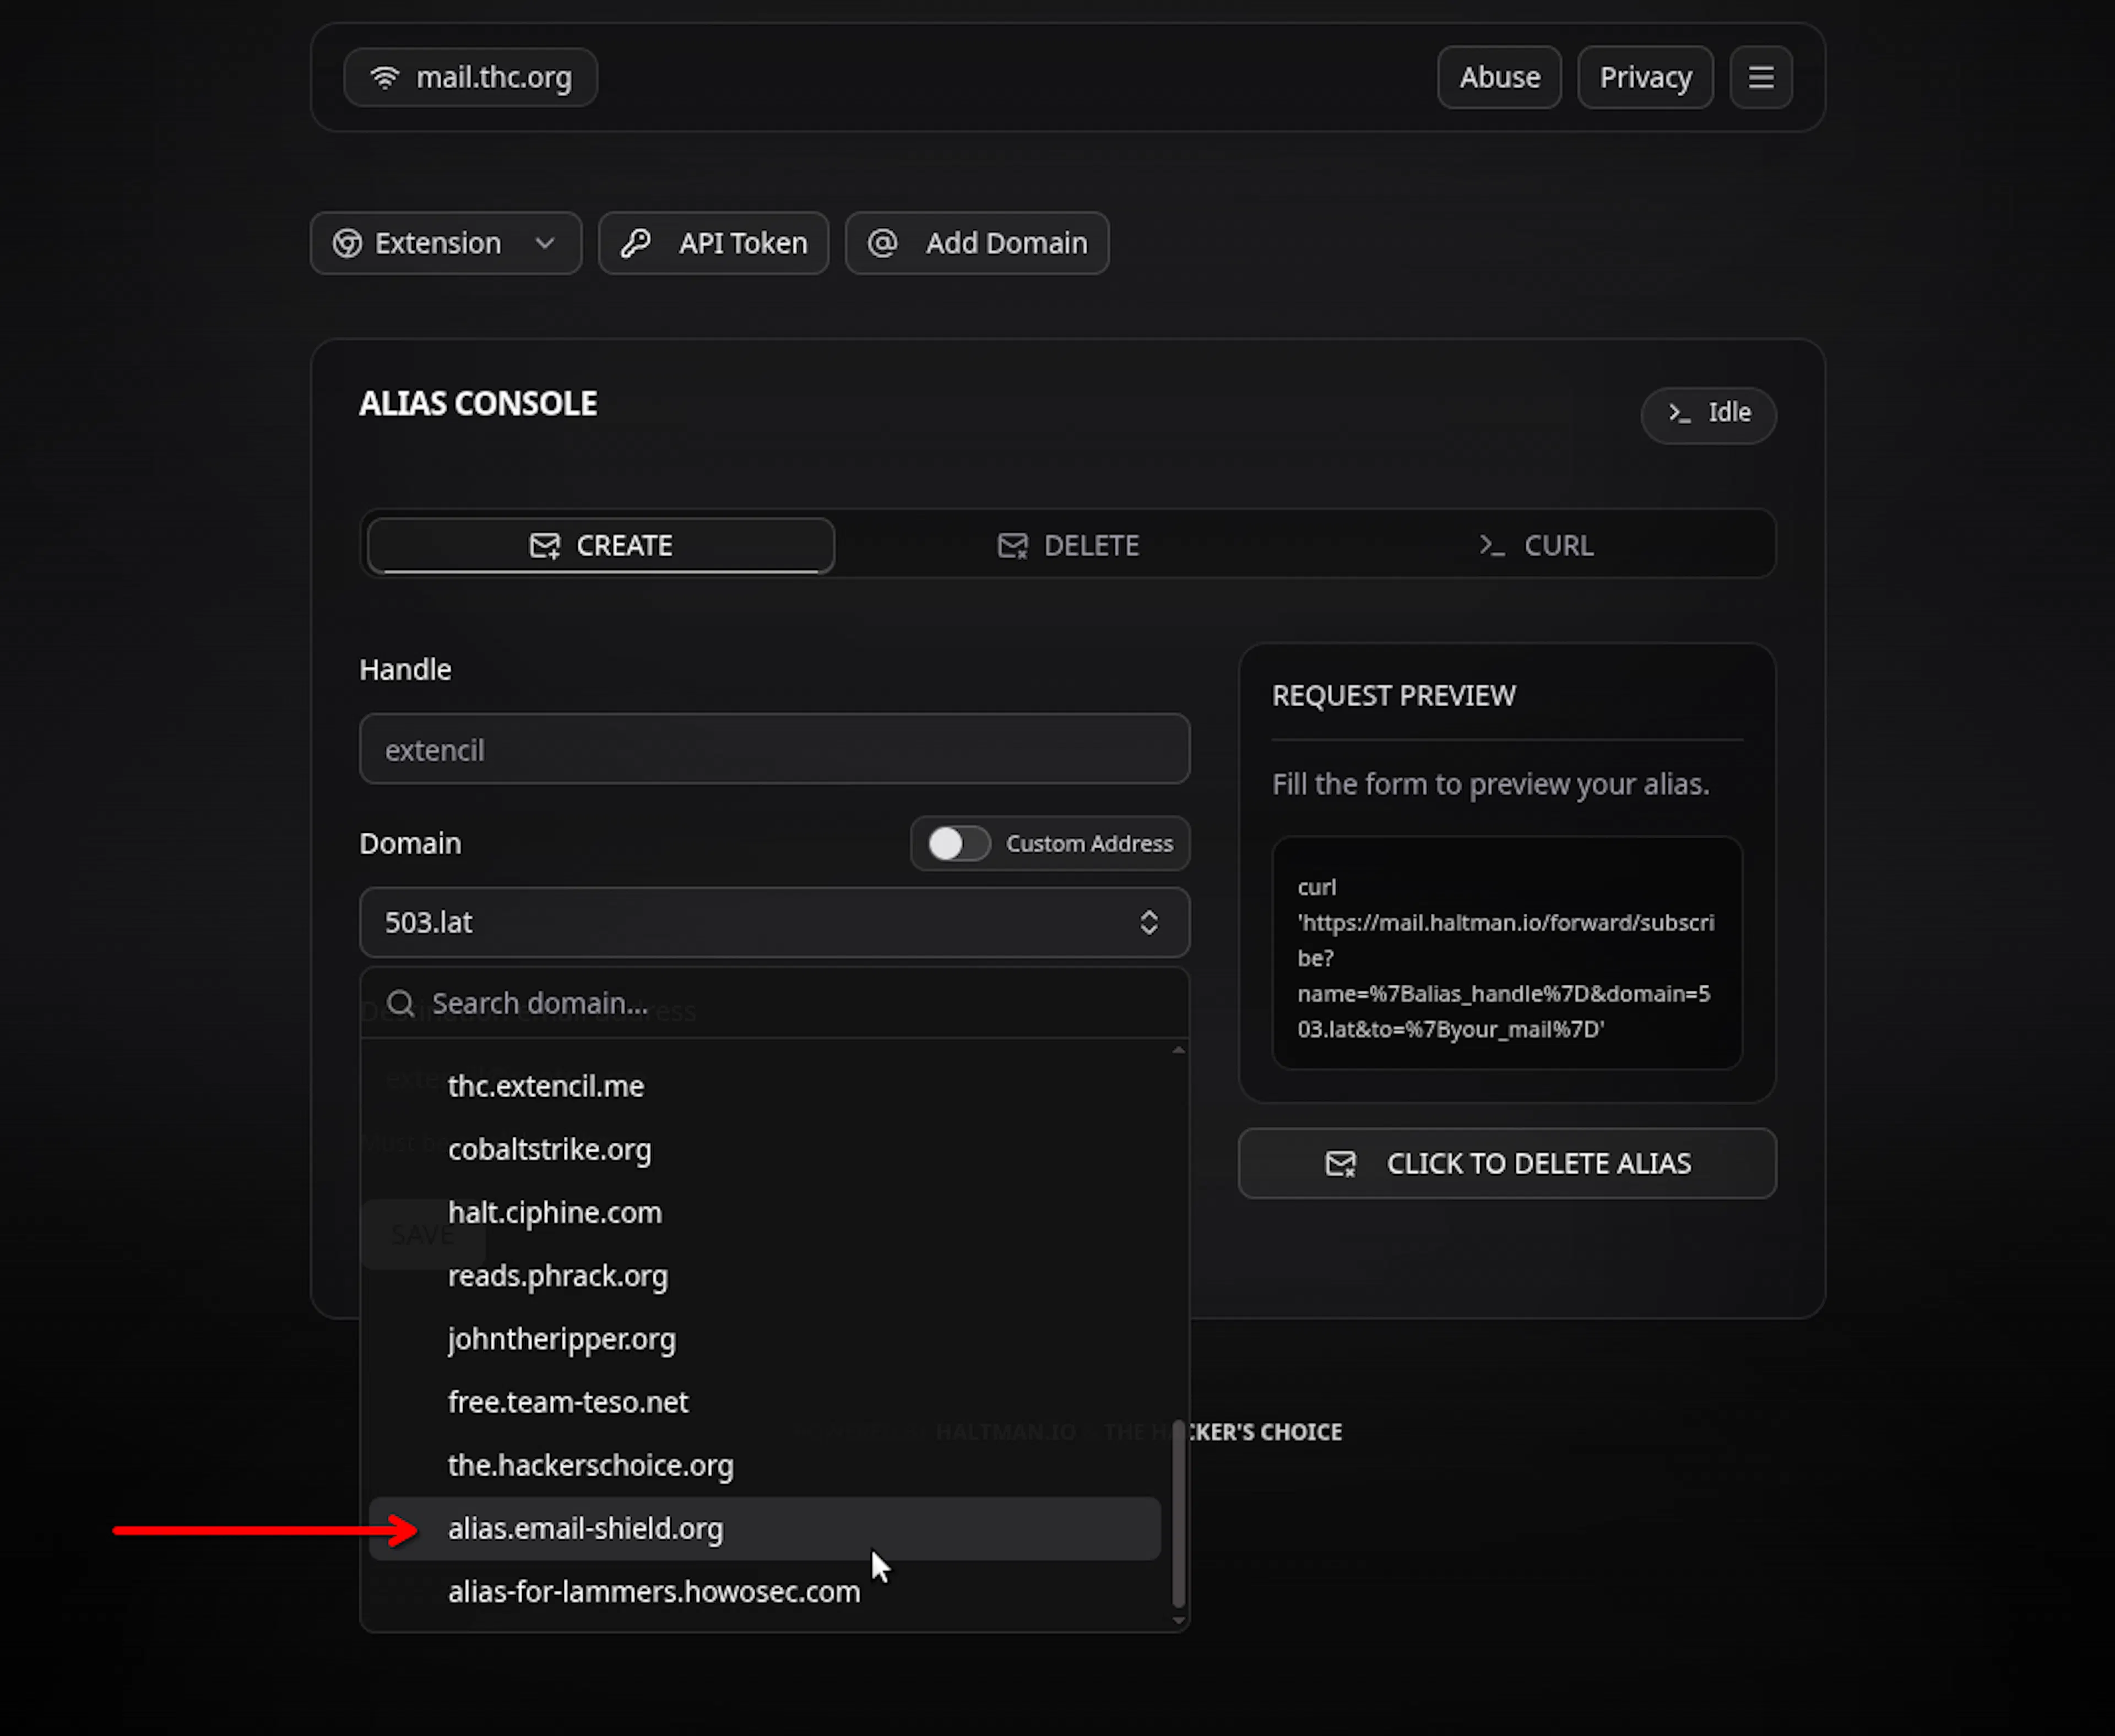Viewport: 2115px width, 1736px height.
Task: Choose cobaltstrike.org domain option
Action: click(549, 1149)
